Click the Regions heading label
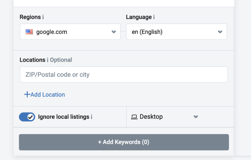The width and height of the screenshot is (251, 160). [x=30, y=17]
